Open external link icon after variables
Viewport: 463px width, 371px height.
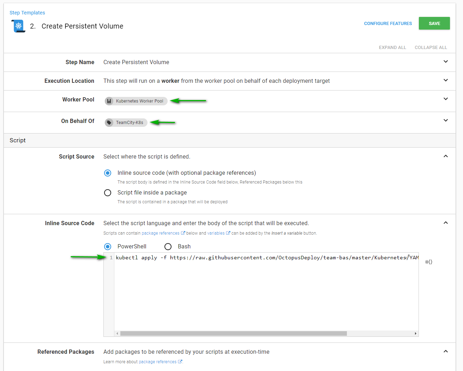pos(228,233)
